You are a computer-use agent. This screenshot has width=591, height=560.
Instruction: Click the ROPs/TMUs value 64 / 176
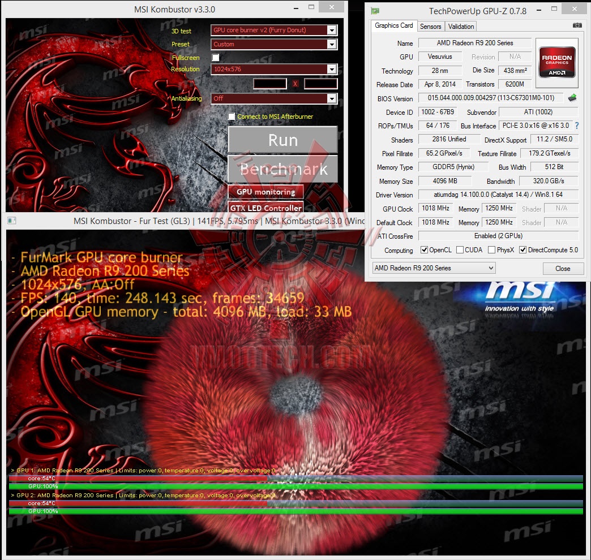[438, 126]
